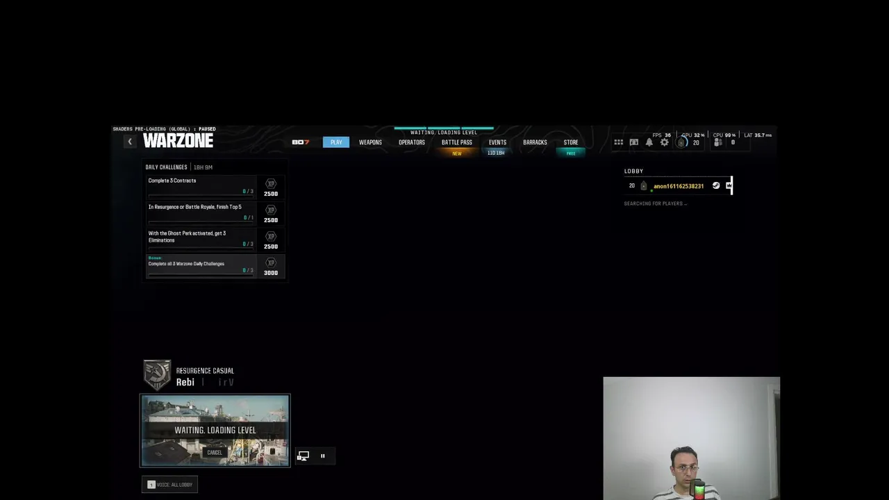The width and height of the screenshot is (889, 500).
Task: Click the player rank emblem level 20
Action: coord(682,142)
